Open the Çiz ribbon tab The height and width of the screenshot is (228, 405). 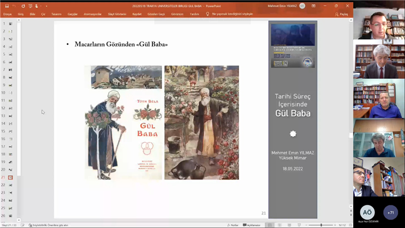pyautogui.click(x=43, y=14)
